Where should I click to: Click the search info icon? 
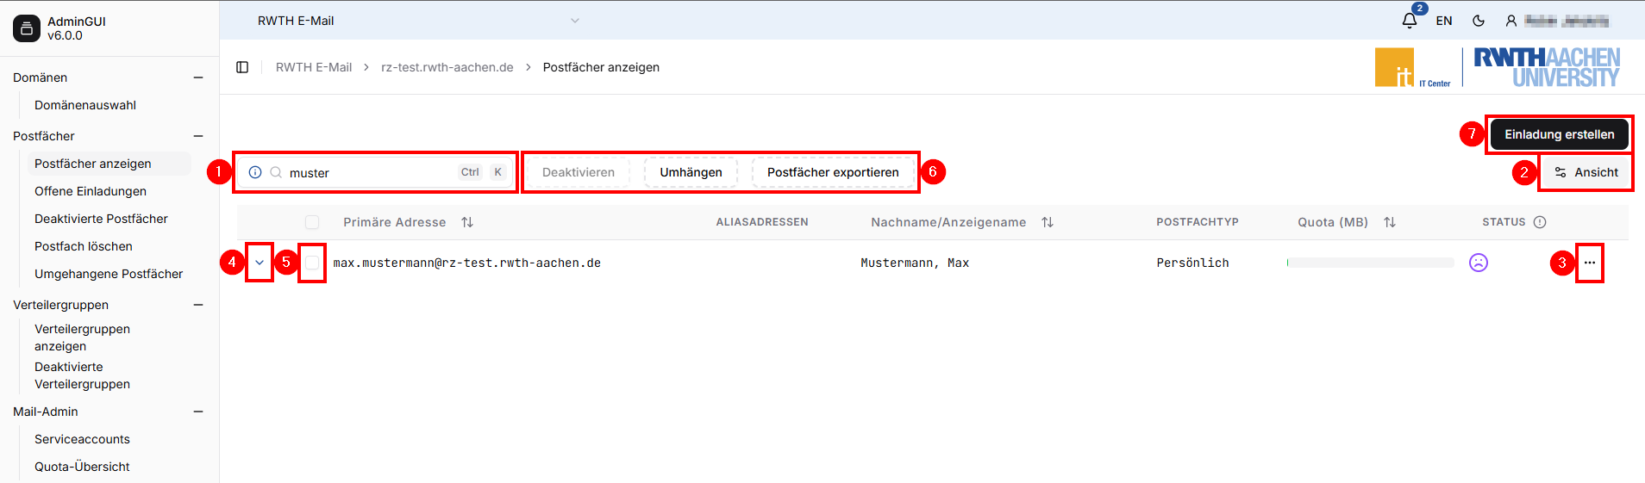255,172
